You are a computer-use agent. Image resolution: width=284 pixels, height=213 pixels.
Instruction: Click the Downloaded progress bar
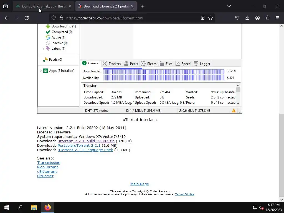[164, 71]
